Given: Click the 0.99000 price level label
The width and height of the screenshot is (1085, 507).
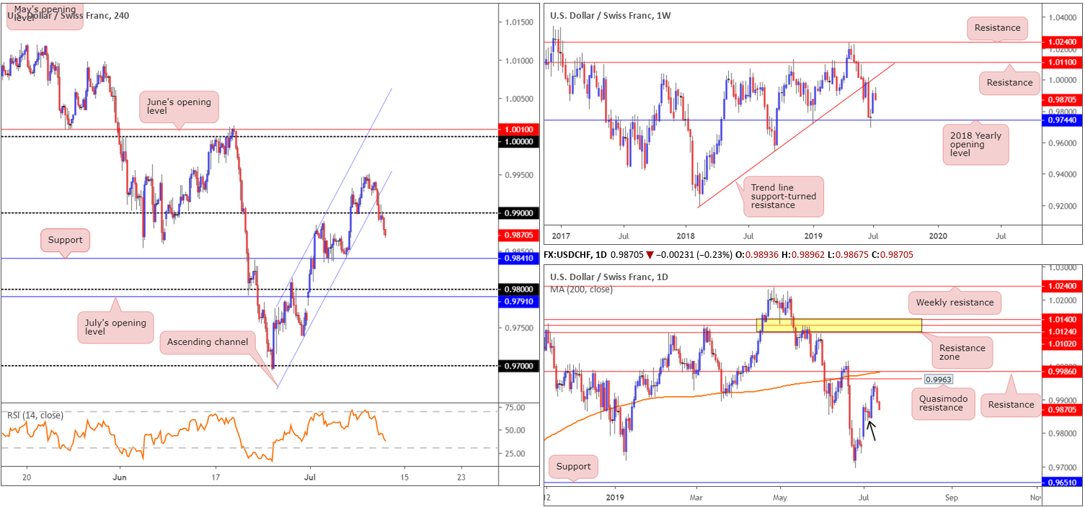Looking at the screenshot, I should point(519,213).
